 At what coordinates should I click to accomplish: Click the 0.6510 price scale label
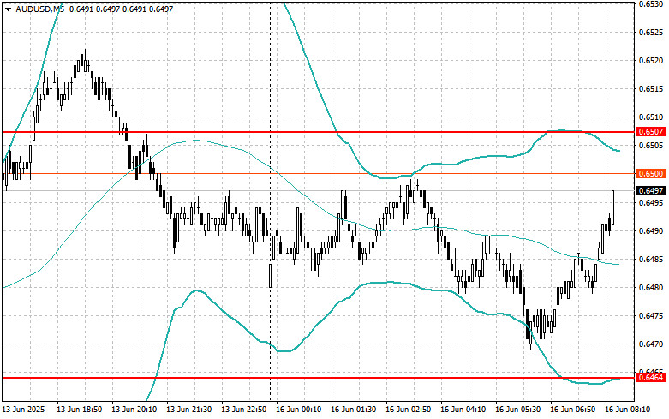pos(652,117)
